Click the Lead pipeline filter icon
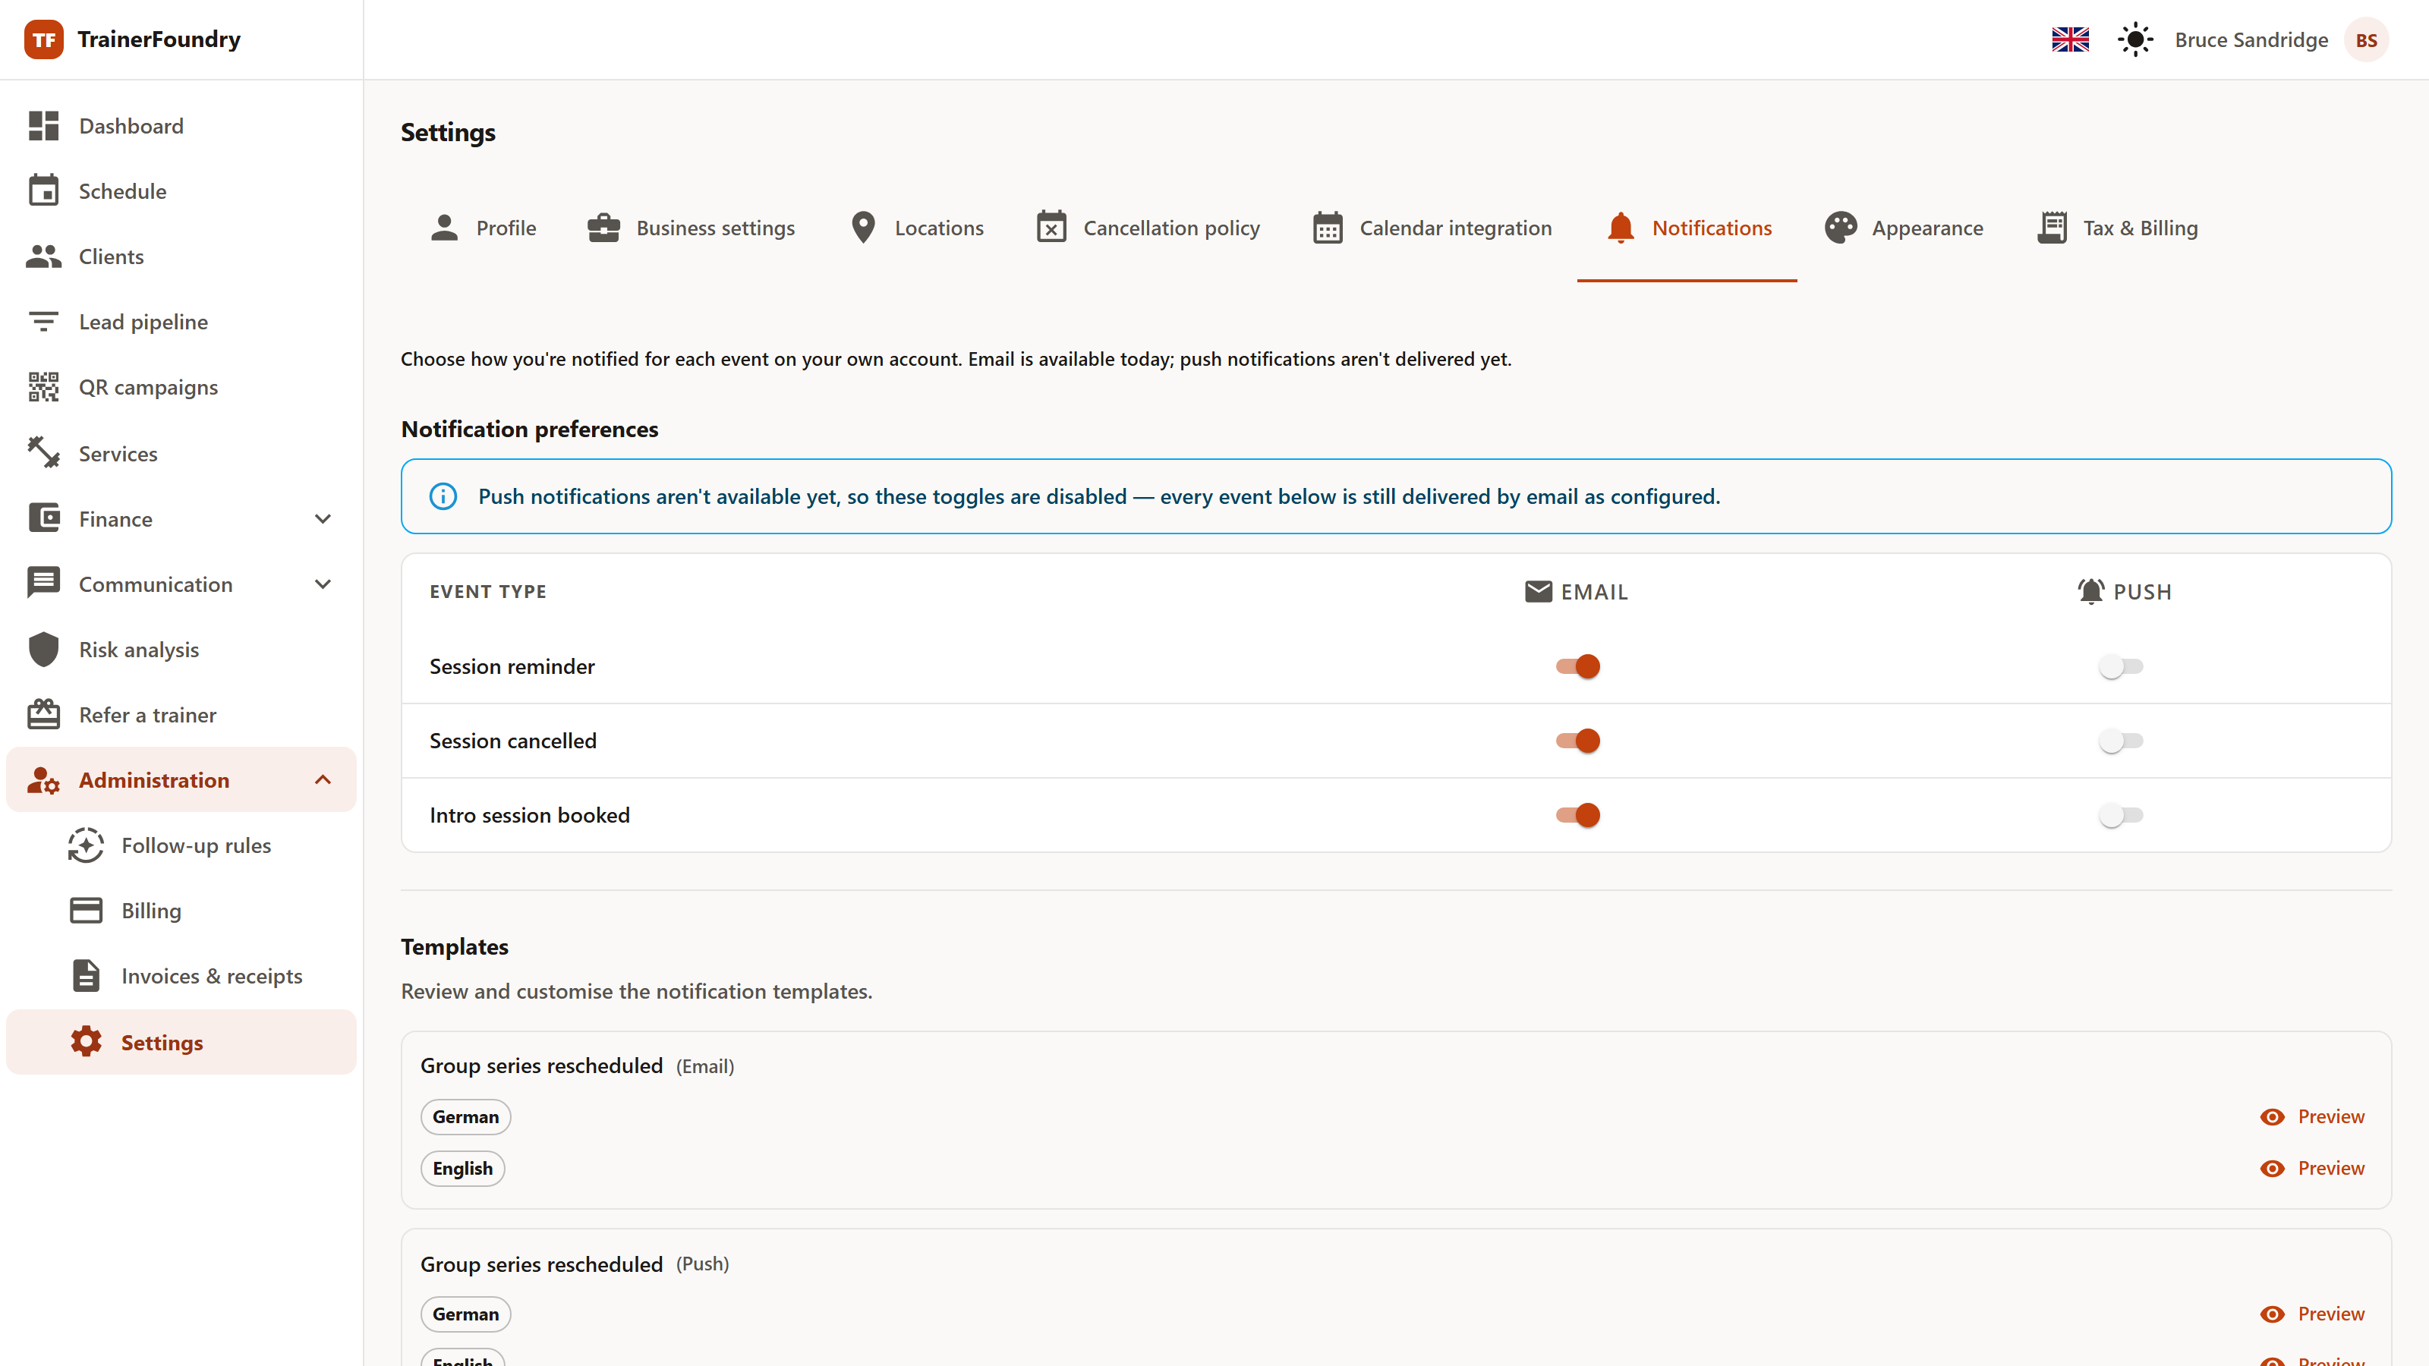The width and height of the screenshot is (2429, 1366). (43, 322)
